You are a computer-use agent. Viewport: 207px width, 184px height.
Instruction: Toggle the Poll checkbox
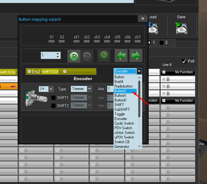184,61
